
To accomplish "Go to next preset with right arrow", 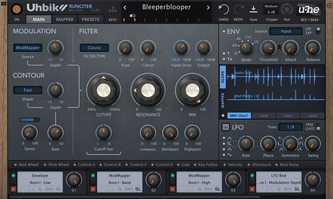I will (208, 7).
